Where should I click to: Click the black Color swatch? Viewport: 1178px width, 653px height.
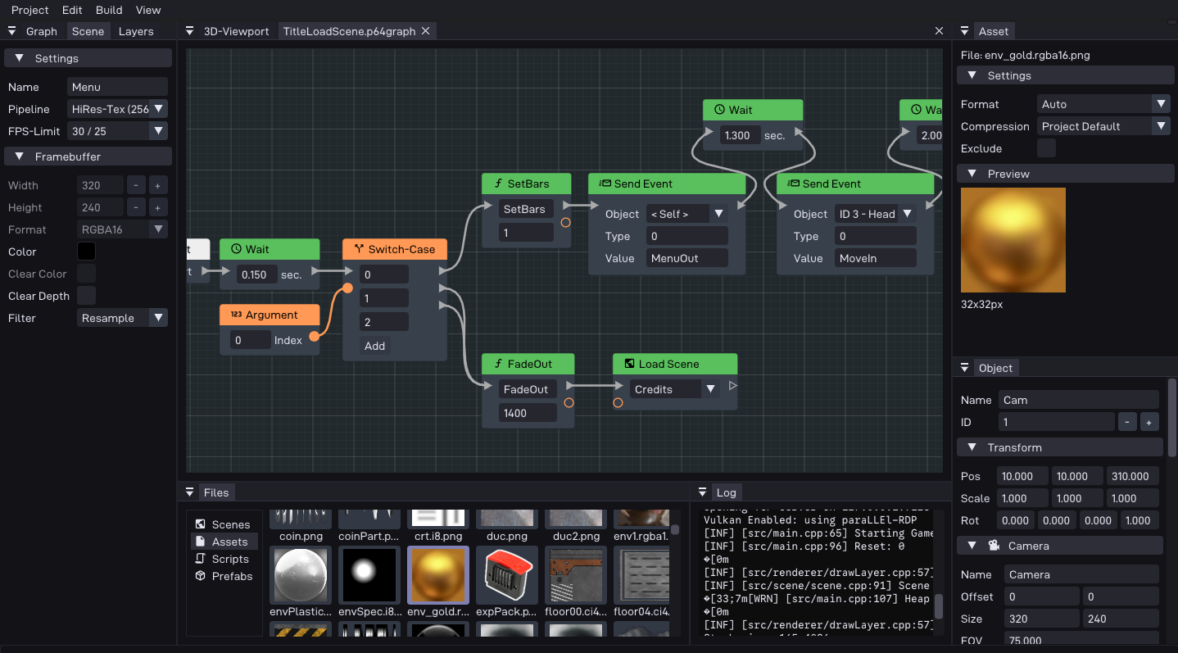[86, 252]
